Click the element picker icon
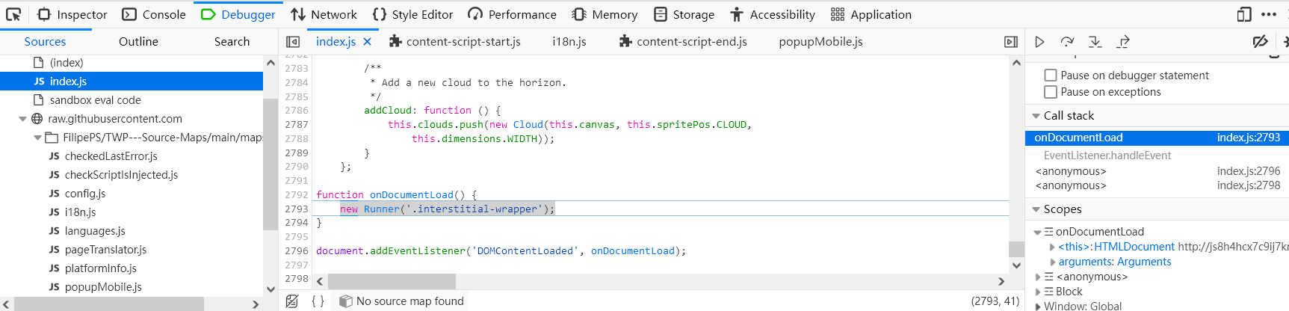1289x311 pixels. point(13,14)
